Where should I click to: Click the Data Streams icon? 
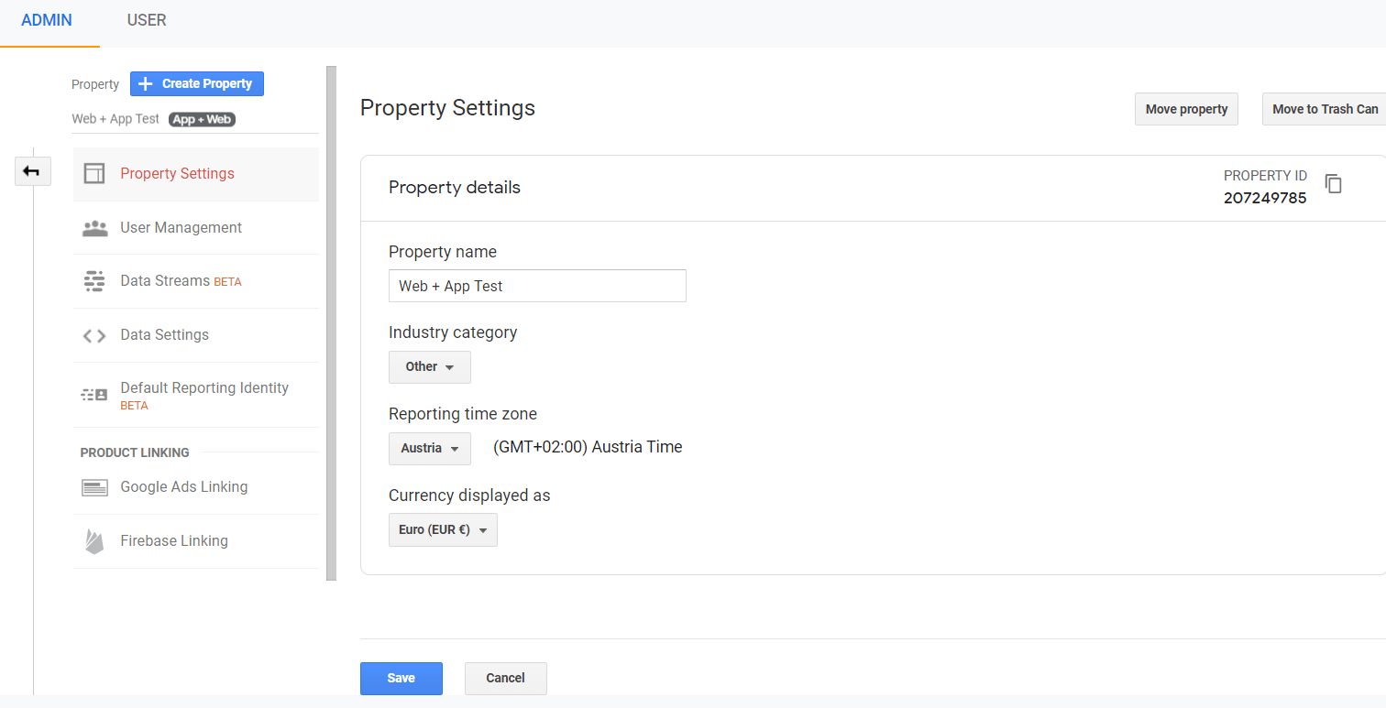click(94, 281)
